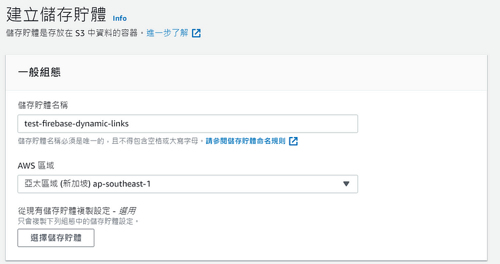This screenshot has height=264, width=500.
Task: Click the test-firebase-dynamic-links text in field
Action: pyautogui.click(x=76, y=124)
